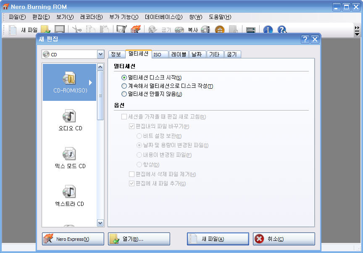The image size is (363, 253).
Task: Click the compilation properties checkmark icon
Action: (x=121, y=29)
